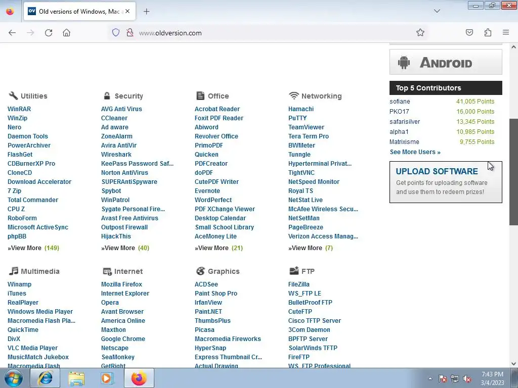The height and width of the screenshot is (388, 518).
Task: Open the Wireshark link
Action: [x=116, y=155]
